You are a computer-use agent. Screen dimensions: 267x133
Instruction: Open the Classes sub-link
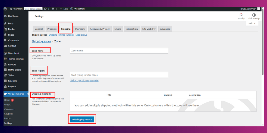[x=70, y=35]
